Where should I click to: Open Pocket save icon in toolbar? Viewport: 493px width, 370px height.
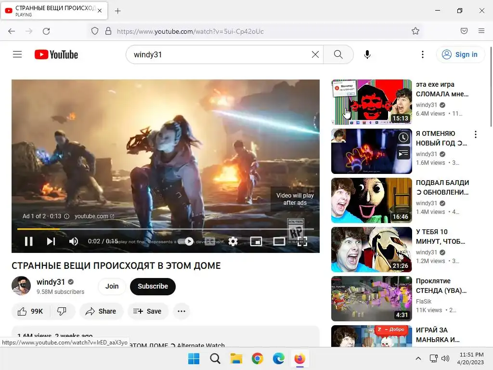(464, 31)
